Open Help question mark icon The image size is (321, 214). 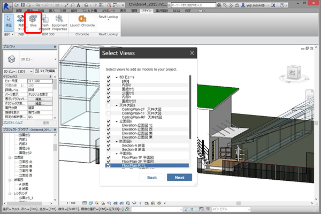282,5
